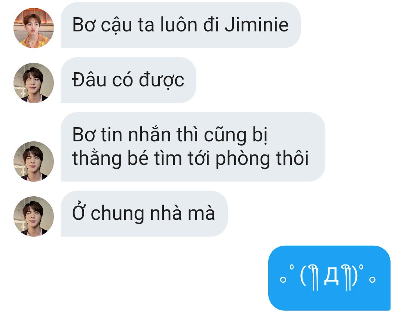Click the words "thằng bé" in the third message
The width and height of the screenshot is (404, 313).
click(x=110, y=158)
